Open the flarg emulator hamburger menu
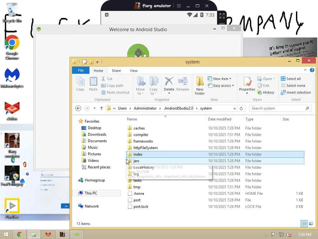The image size is (318, 239). pos(179,6)
